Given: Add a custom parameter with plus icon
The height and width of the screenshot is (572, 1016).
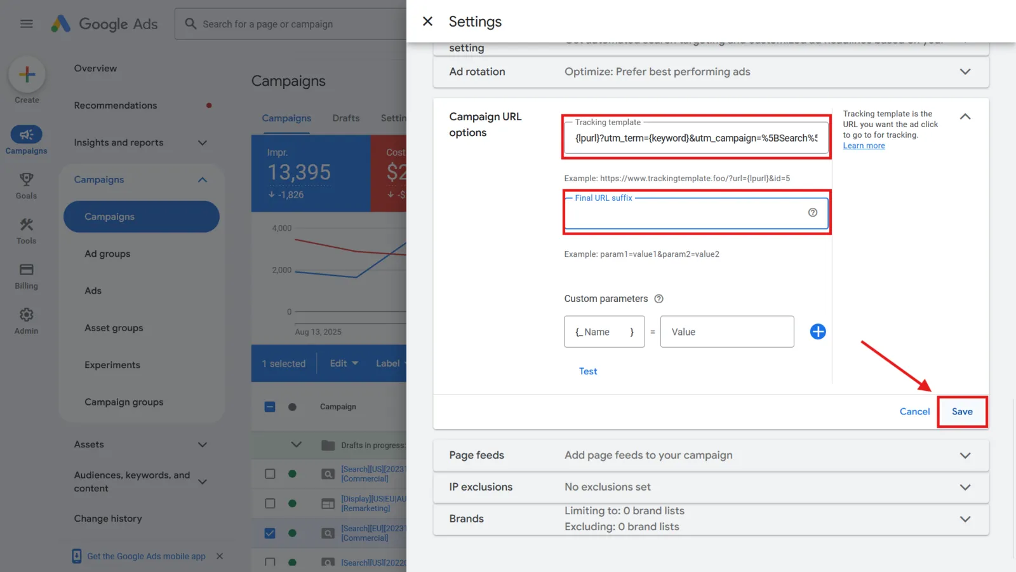Looking at the screenshot, I should 818,332.
